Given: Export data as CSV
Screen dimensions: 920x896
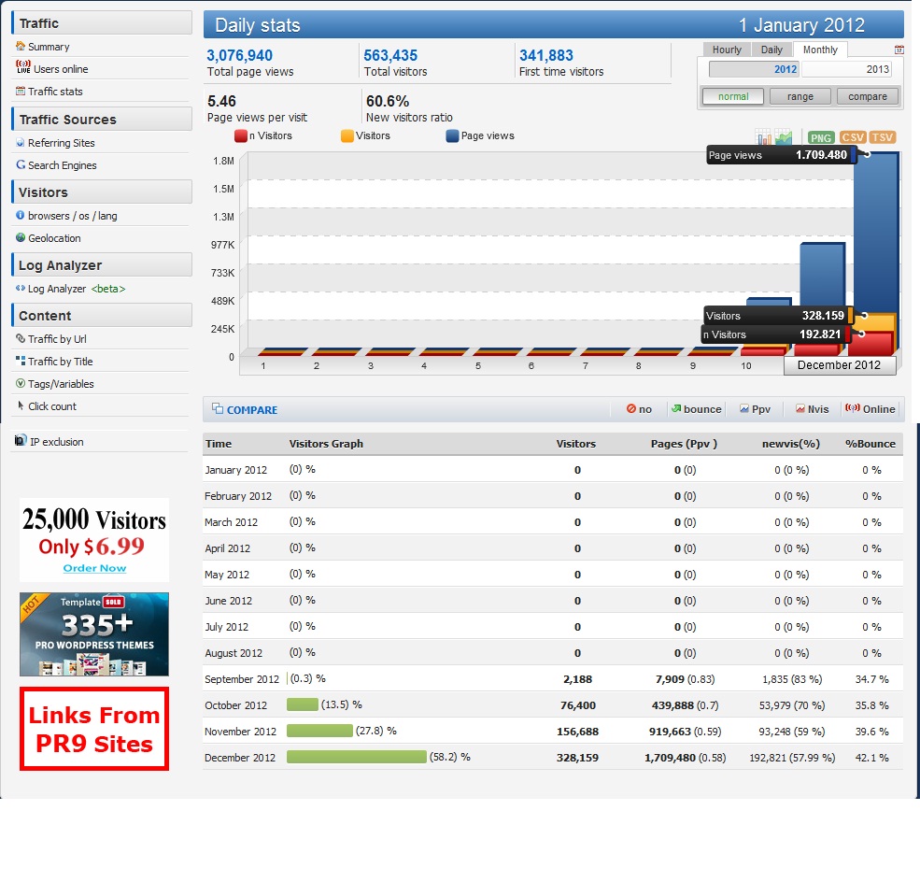Looking at the screenshot, I should tap(852, 137).
